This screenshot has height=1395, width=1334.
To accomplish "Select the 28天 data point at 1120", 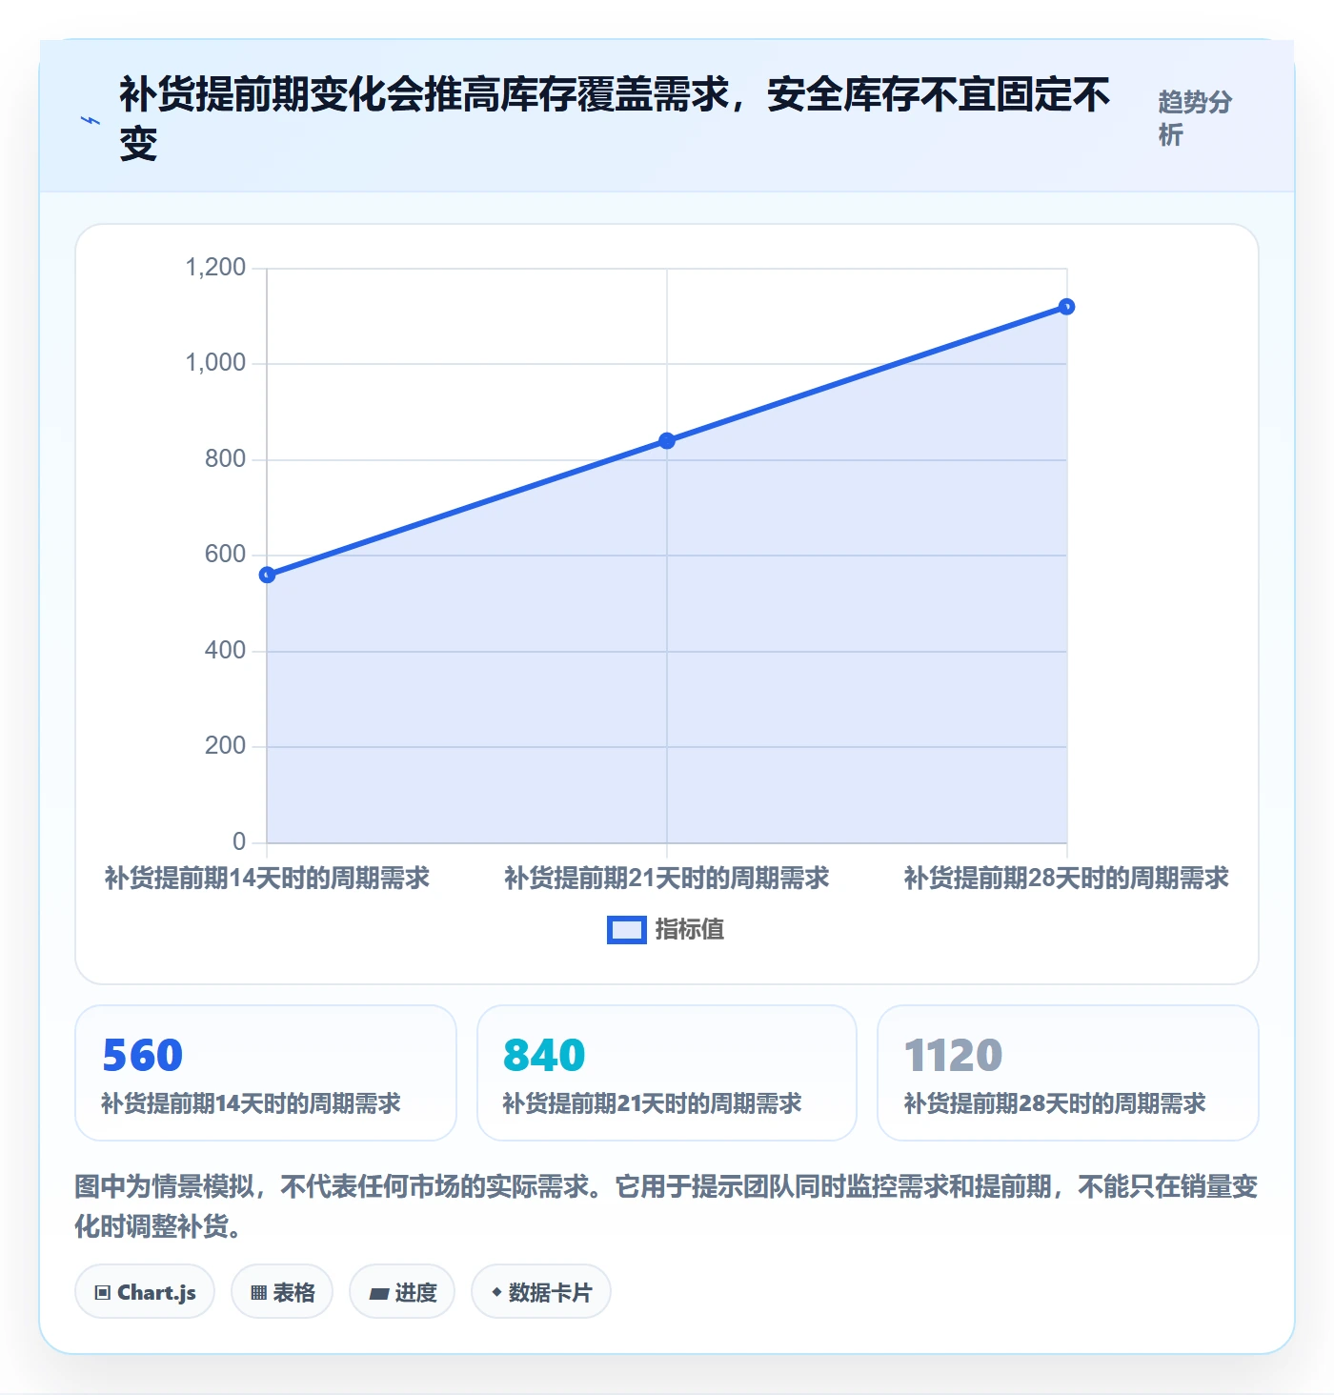I will pos(1067,307).
